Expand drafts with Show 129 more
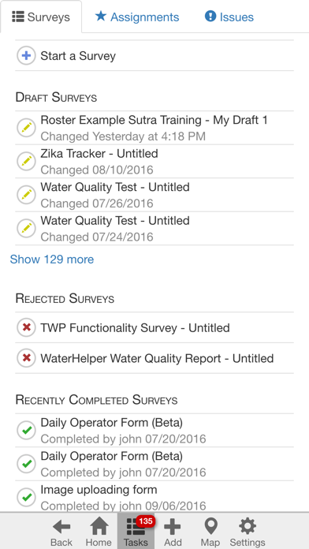 52,260
